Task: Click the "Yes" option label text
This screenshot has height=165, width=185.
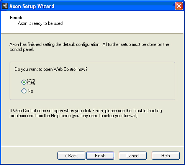Action: (31, 82)
